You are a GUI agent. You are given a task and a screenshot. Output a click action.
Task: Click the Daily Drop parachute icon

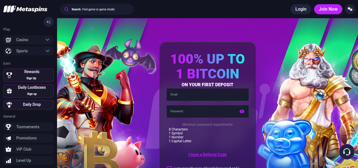(9, 104)
